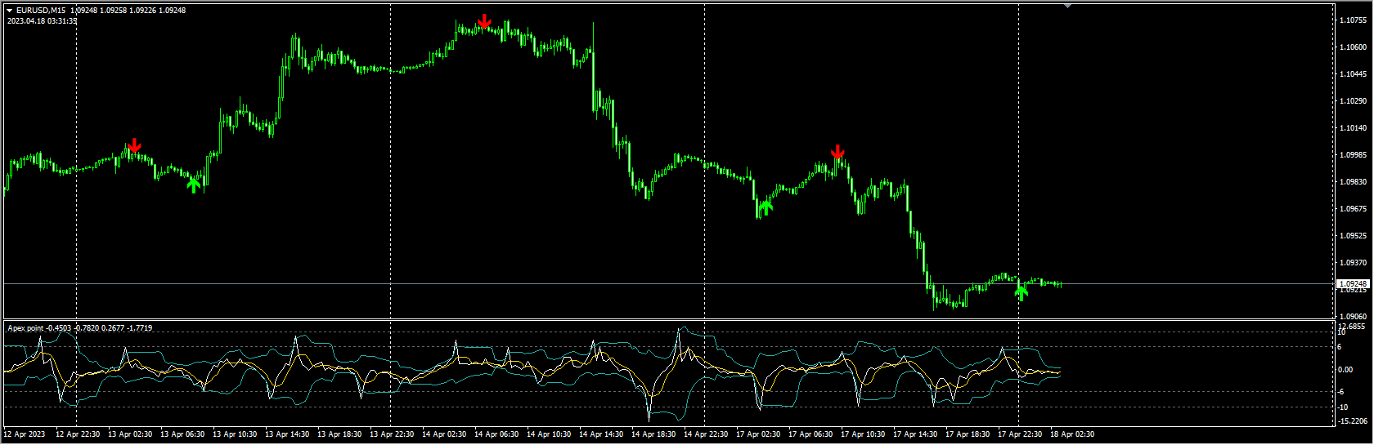Click the current price tag 1.09248
Viewport: 1374px width, 445px height.
tap(1353, 283)
